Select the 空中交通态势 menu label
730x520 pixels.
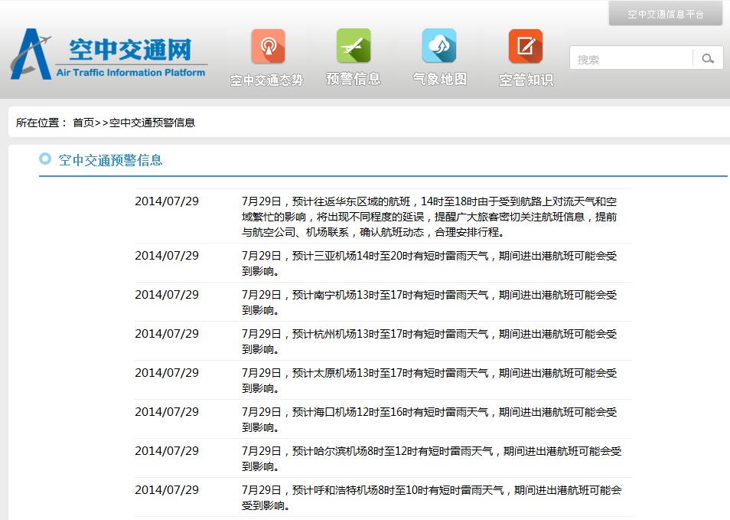(267, 80)
